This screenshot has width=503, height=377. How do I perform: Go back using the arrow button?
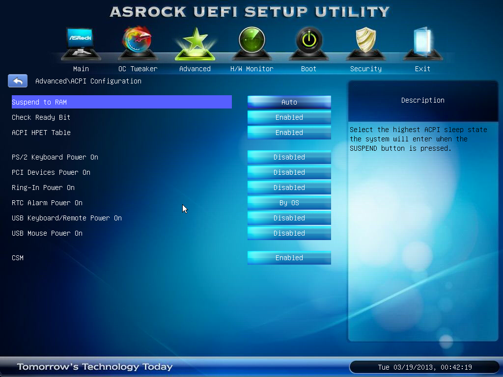click(18, 81)
